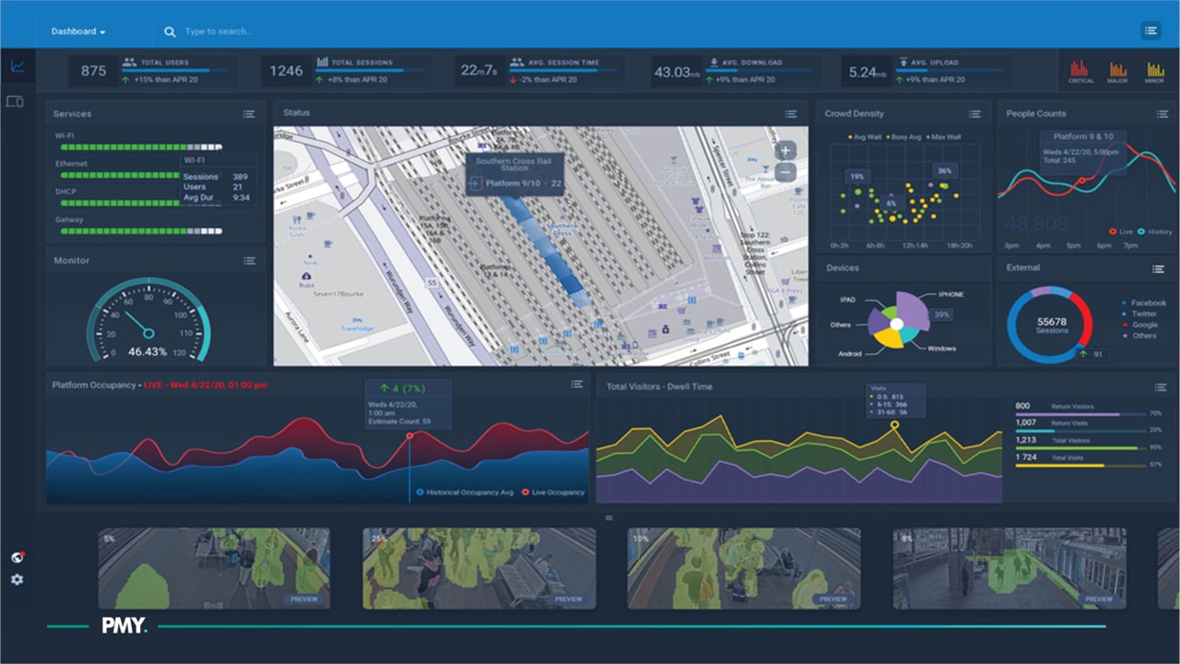Expand the Services panel menu

249,114
